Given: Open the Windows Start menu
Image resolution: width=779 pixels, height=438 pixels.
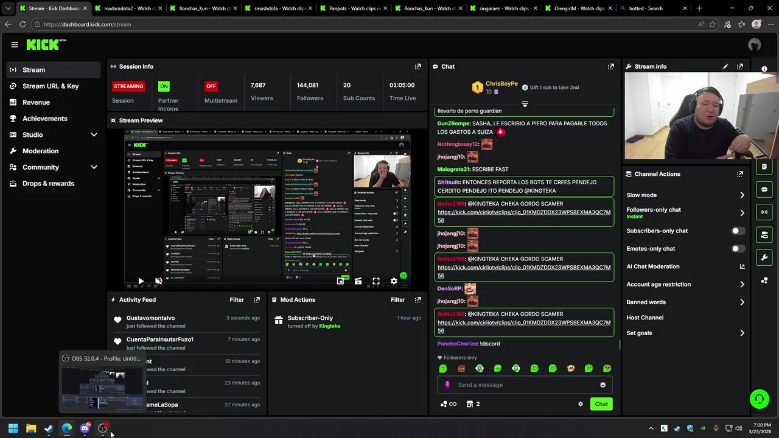Looking at the screenshot, I should (13, 428).
